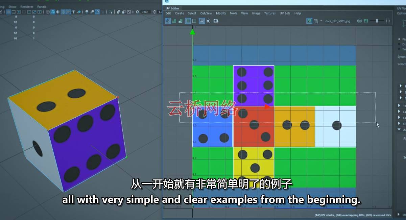This screenshot has width=406, height=220.
Task: Open the UV Sets menu
Action: point(285,13)
